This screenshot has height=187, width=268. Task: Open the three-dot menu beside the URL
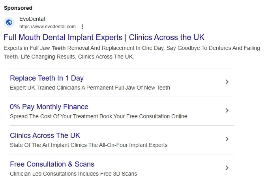82,27
